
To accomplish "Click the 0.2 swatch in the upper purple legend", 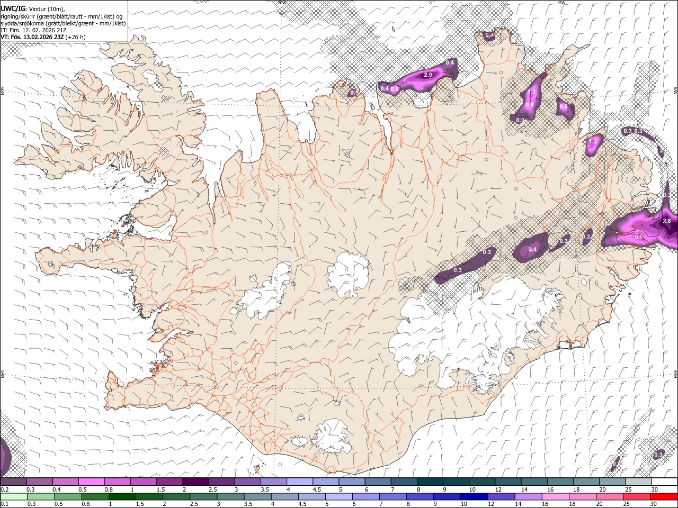I will coord(13,482).
